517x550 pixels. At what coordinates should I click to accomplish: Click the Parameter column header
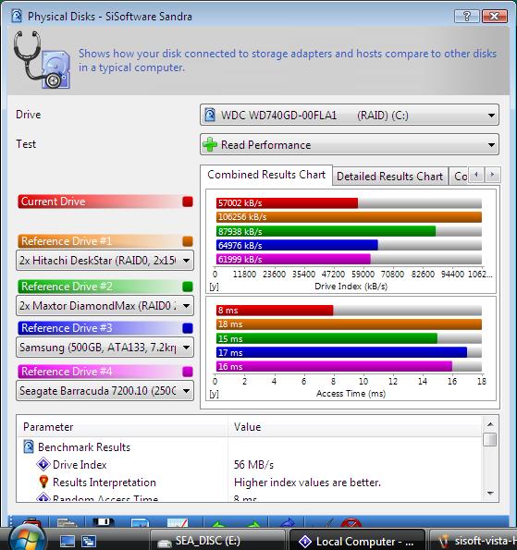(122, 427)
